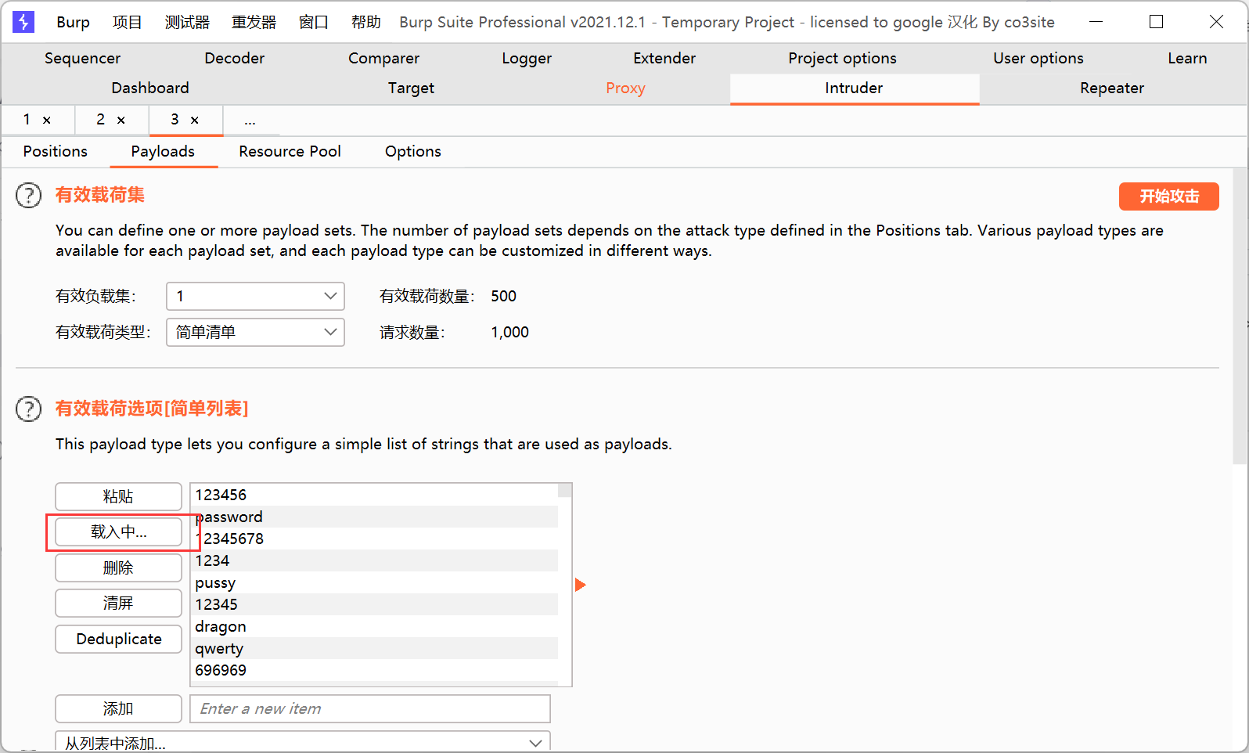
Task: Switch to the Comparer tab
Action: [x=384, y=58]
